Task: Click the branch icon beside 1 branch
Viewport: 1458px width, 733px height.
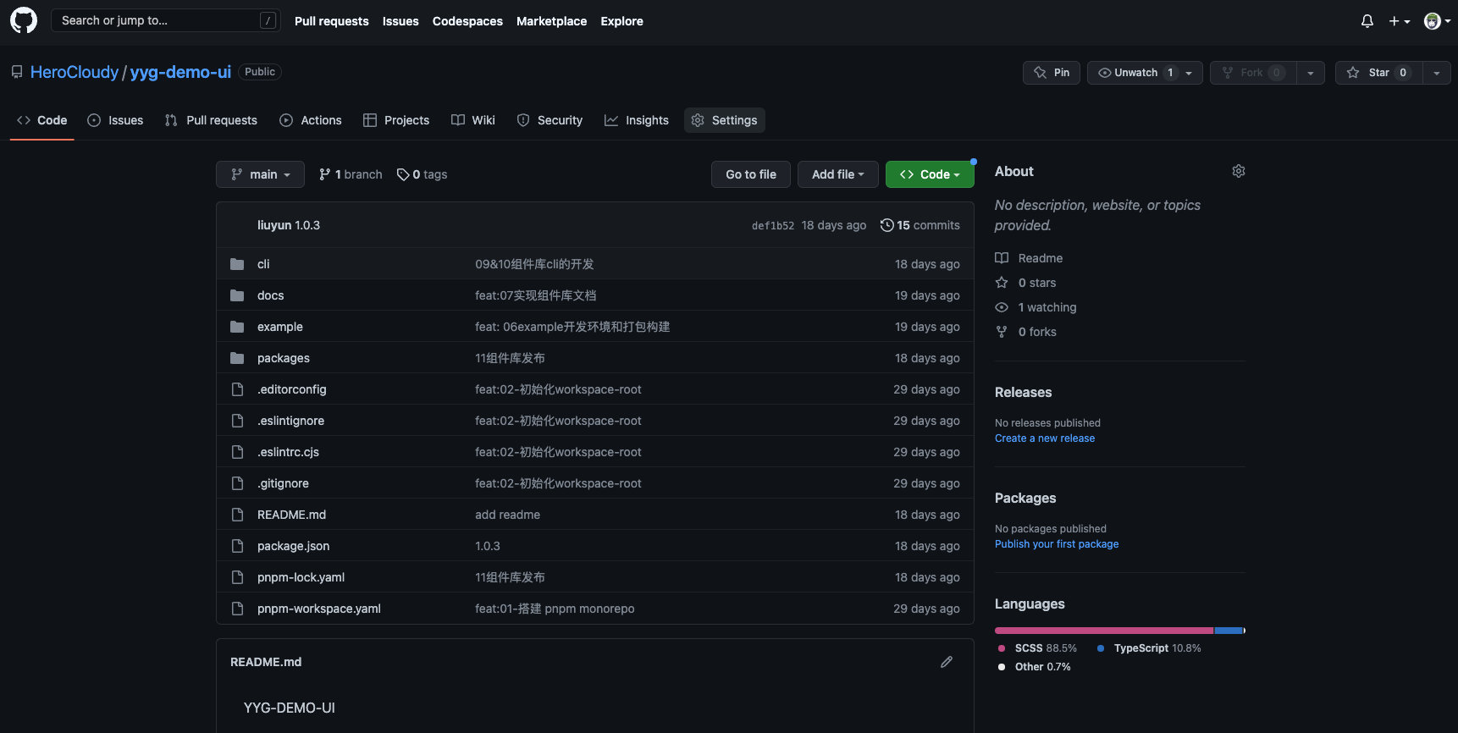Action: 324,174
